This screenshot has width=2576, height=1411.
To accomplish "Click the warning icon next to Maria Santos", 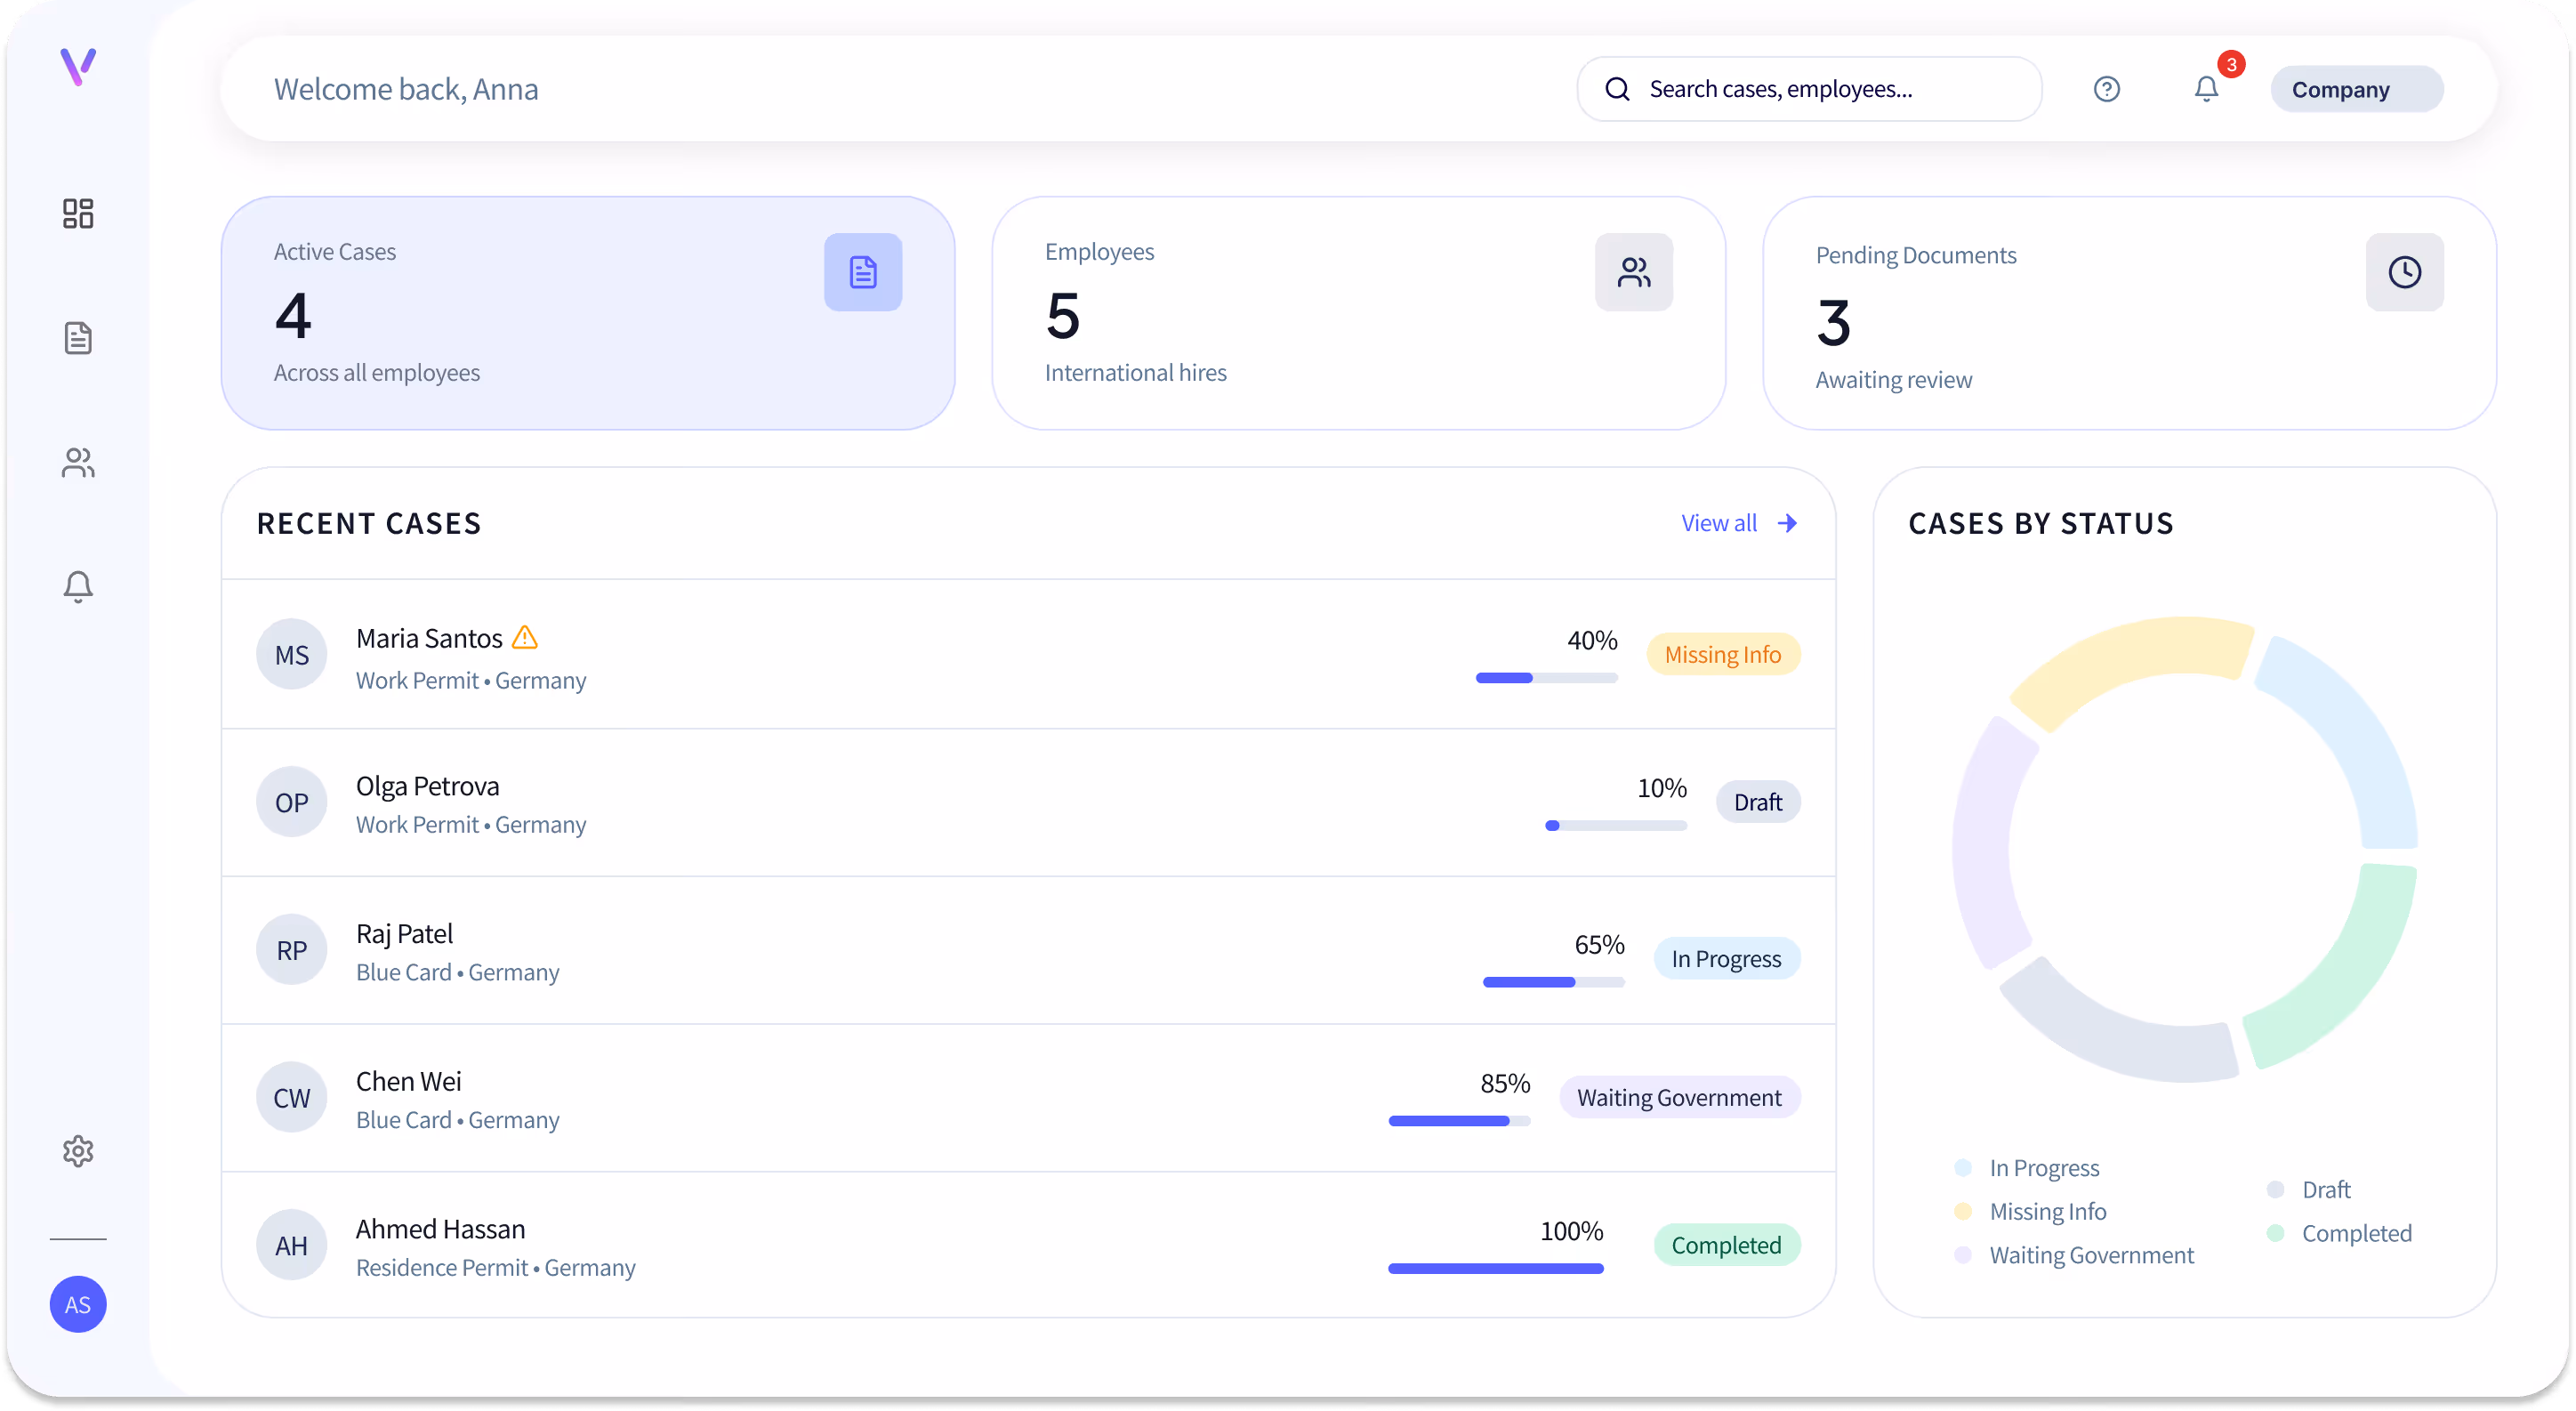I will tap(524, 637).
